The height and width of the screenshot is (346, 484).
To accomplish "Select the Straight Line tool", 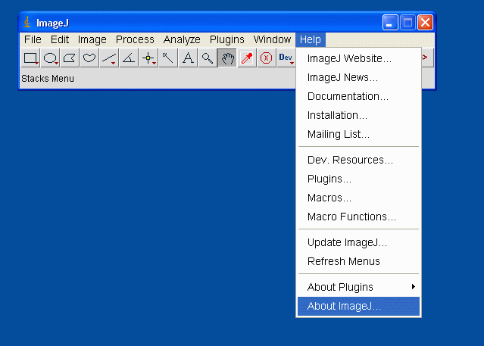I will (109, 58).
